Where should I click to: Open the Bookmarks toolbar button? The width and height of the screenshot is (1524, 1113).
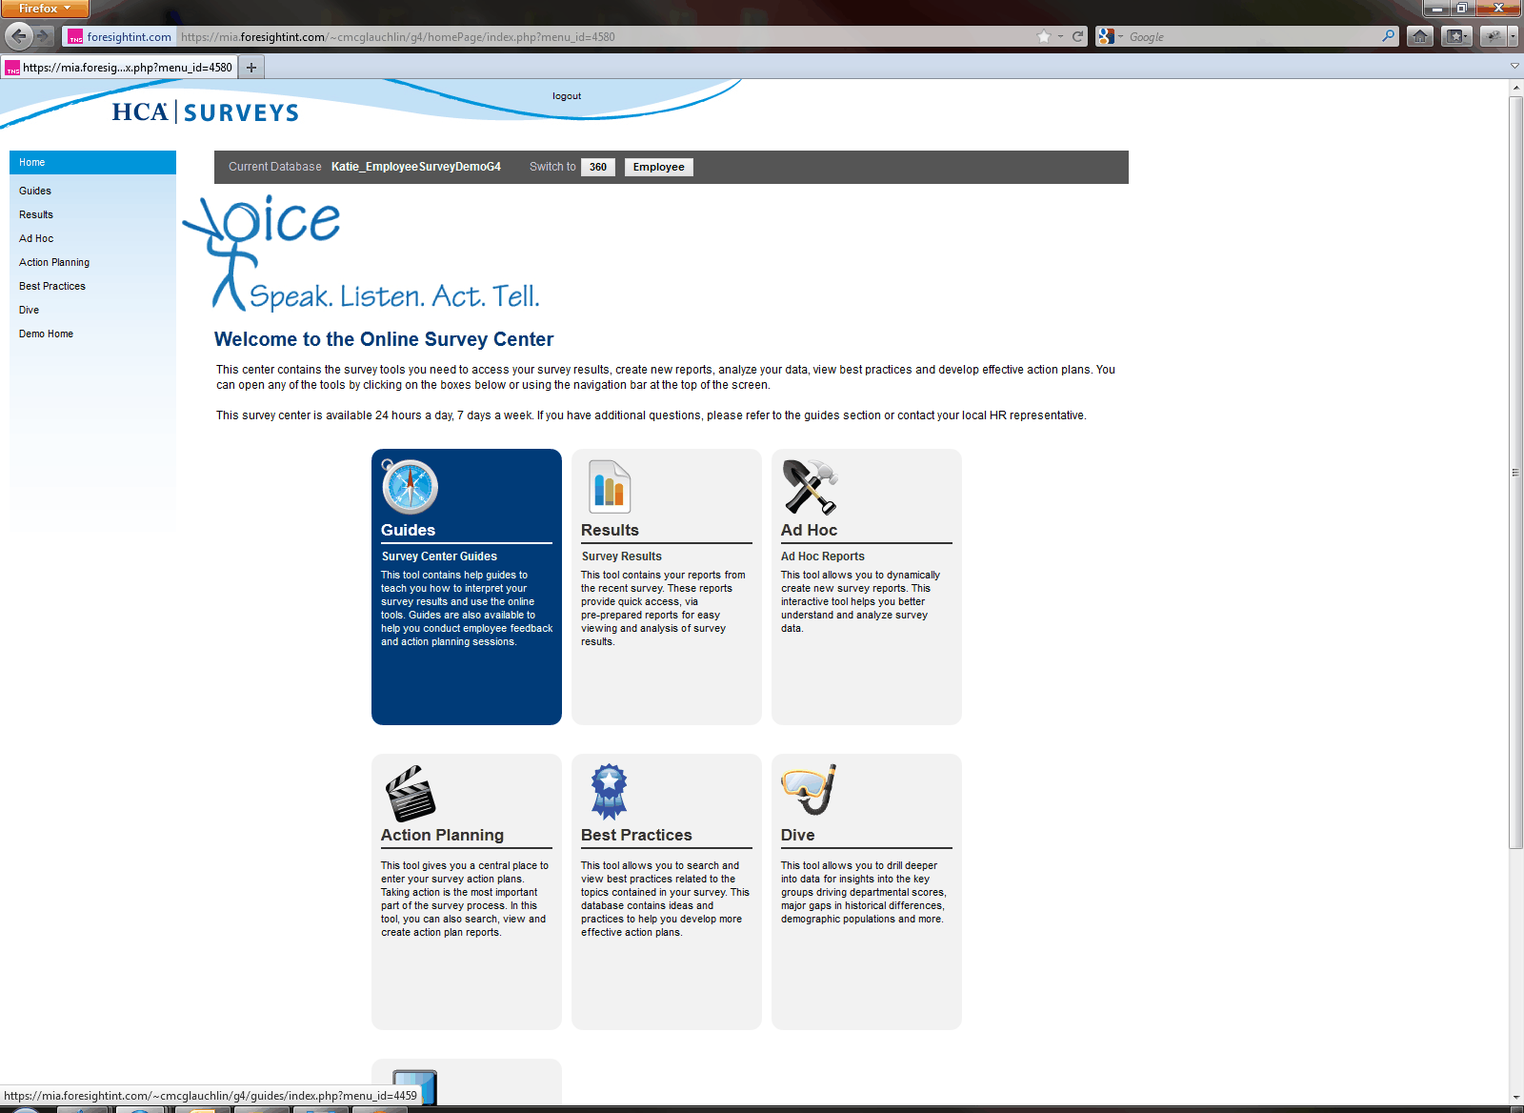pyautogui.click(x=1456, y=36)
